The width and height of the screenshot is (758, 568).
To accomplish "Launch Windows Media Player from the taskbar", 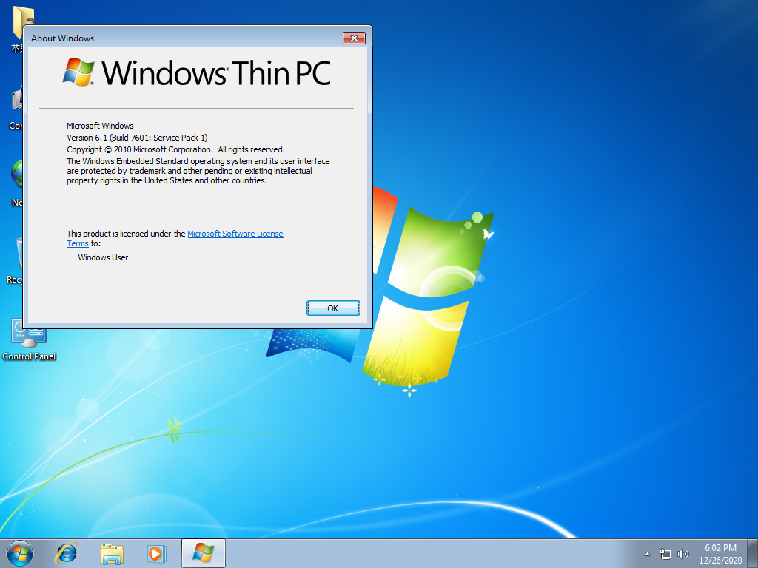I will point(156,552).
